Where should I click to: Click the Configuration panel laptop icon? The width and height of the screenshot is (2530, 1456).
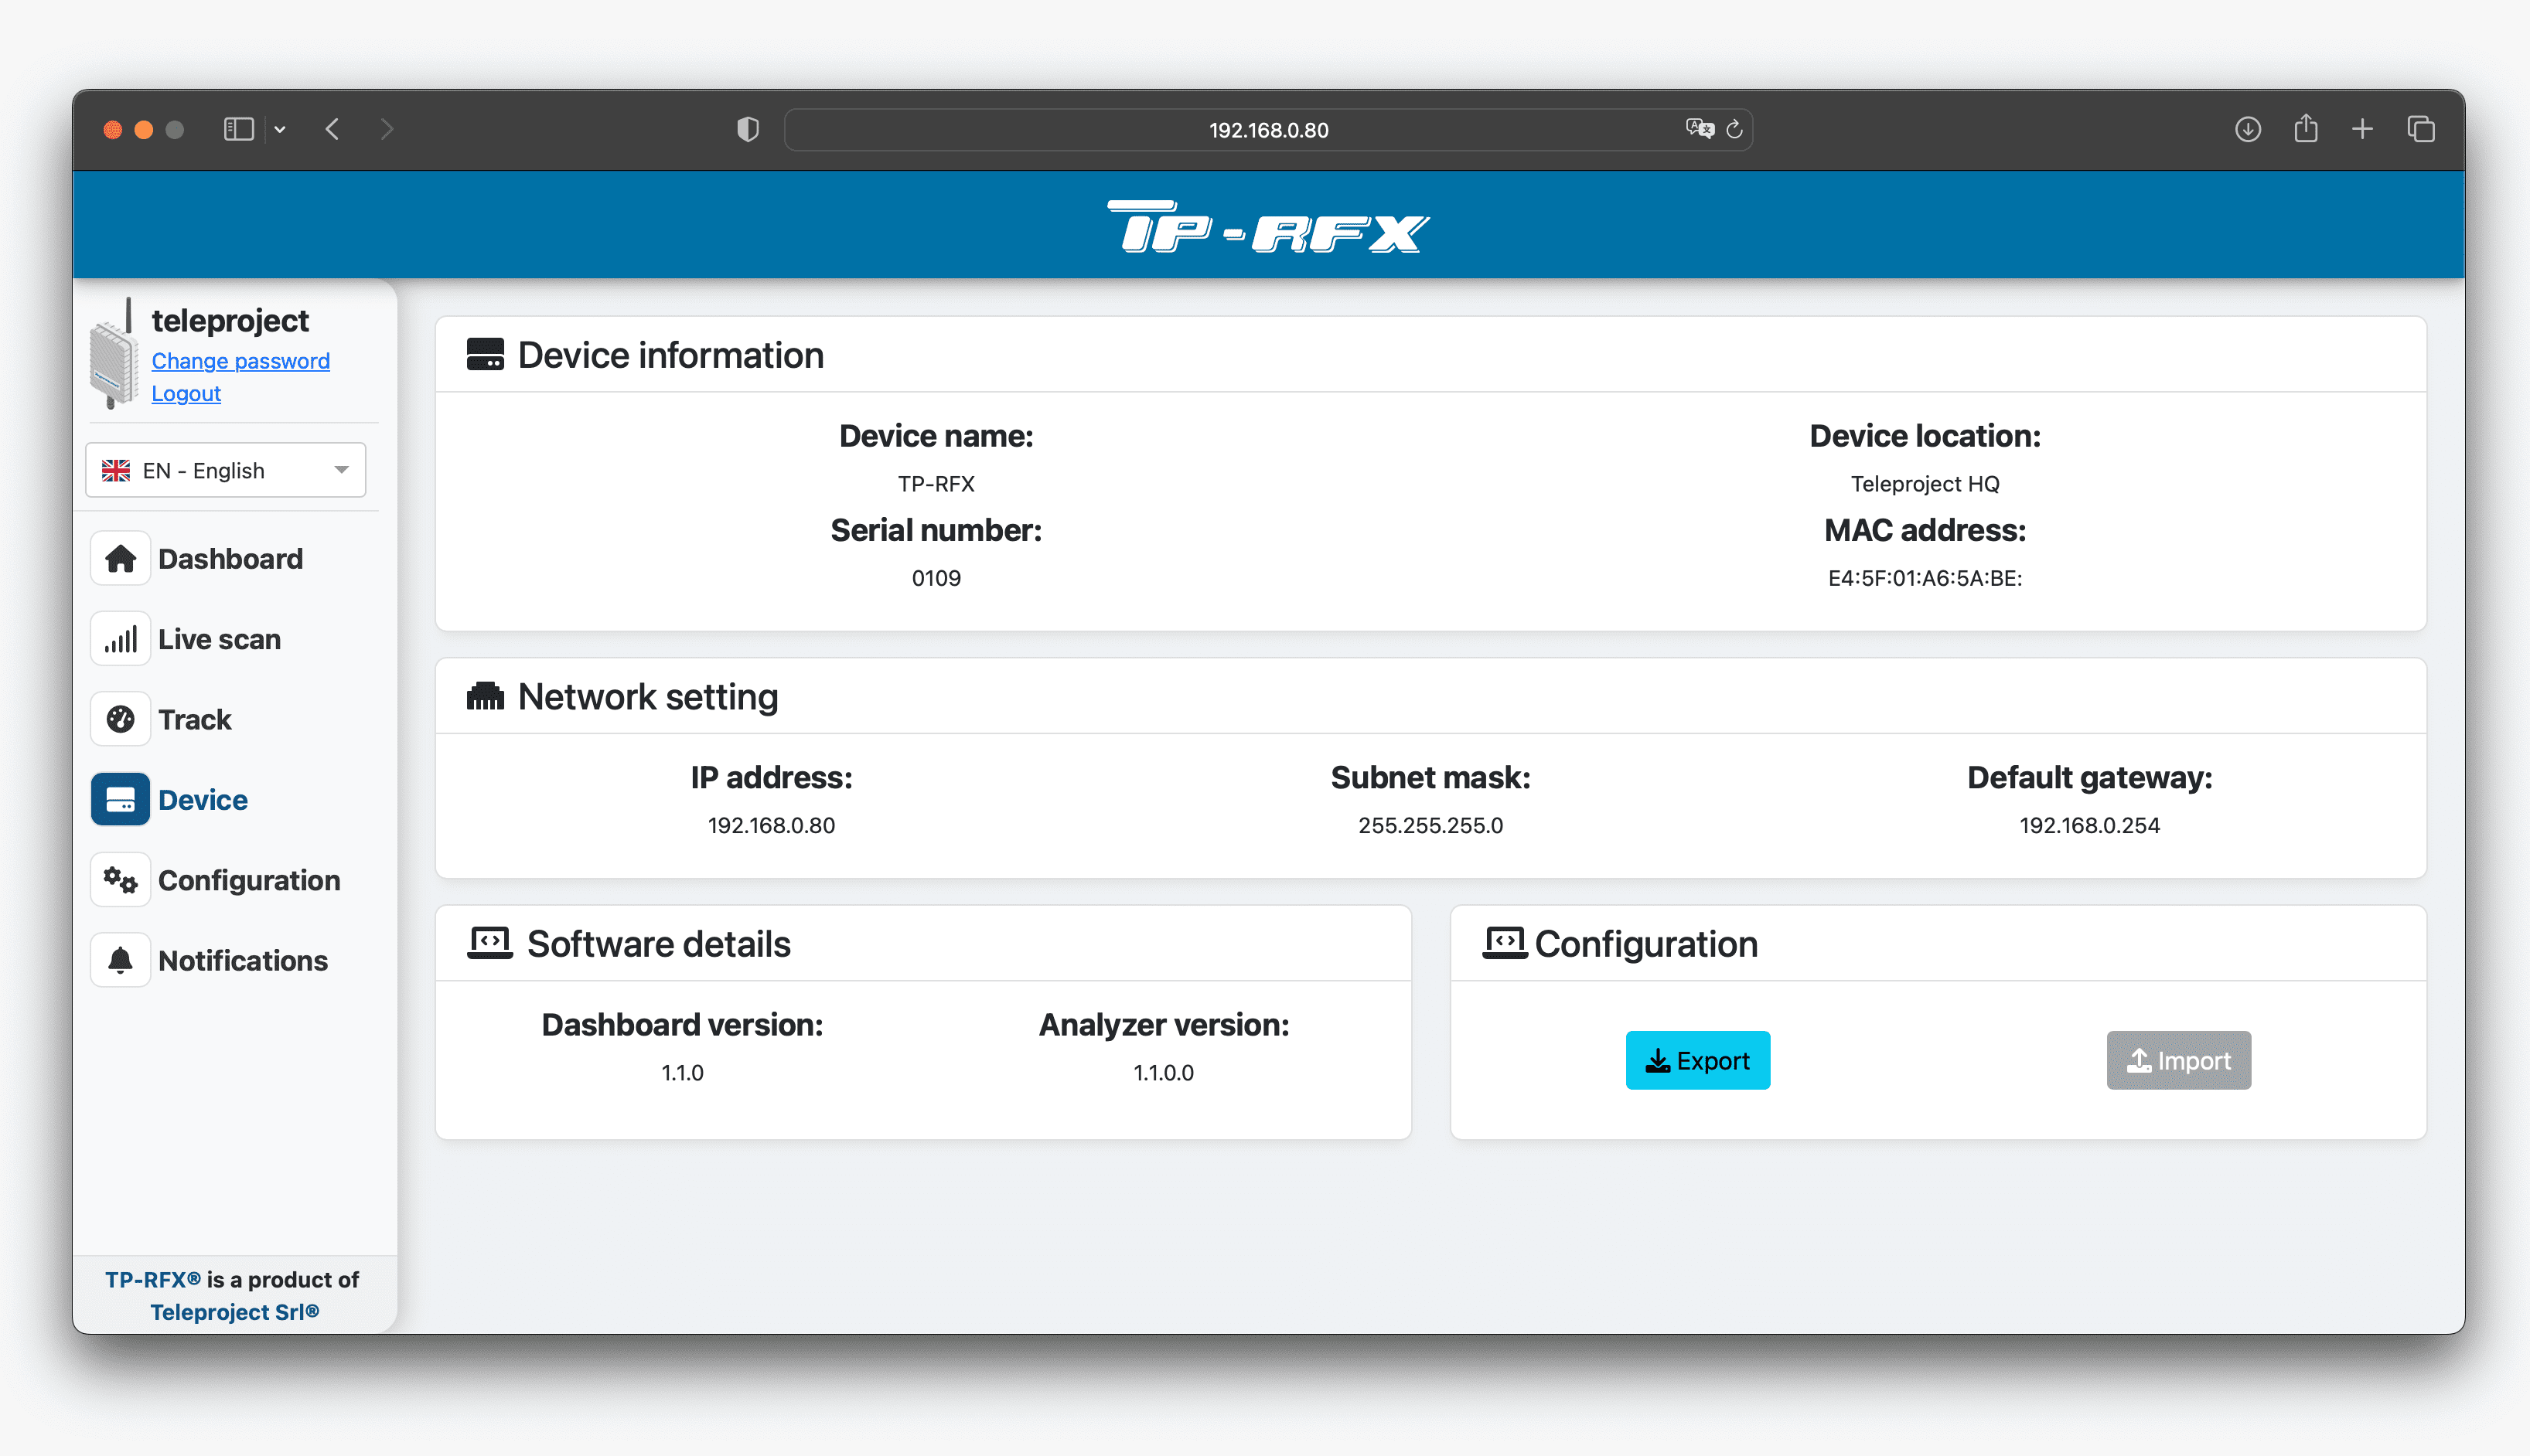point(1505,943)
